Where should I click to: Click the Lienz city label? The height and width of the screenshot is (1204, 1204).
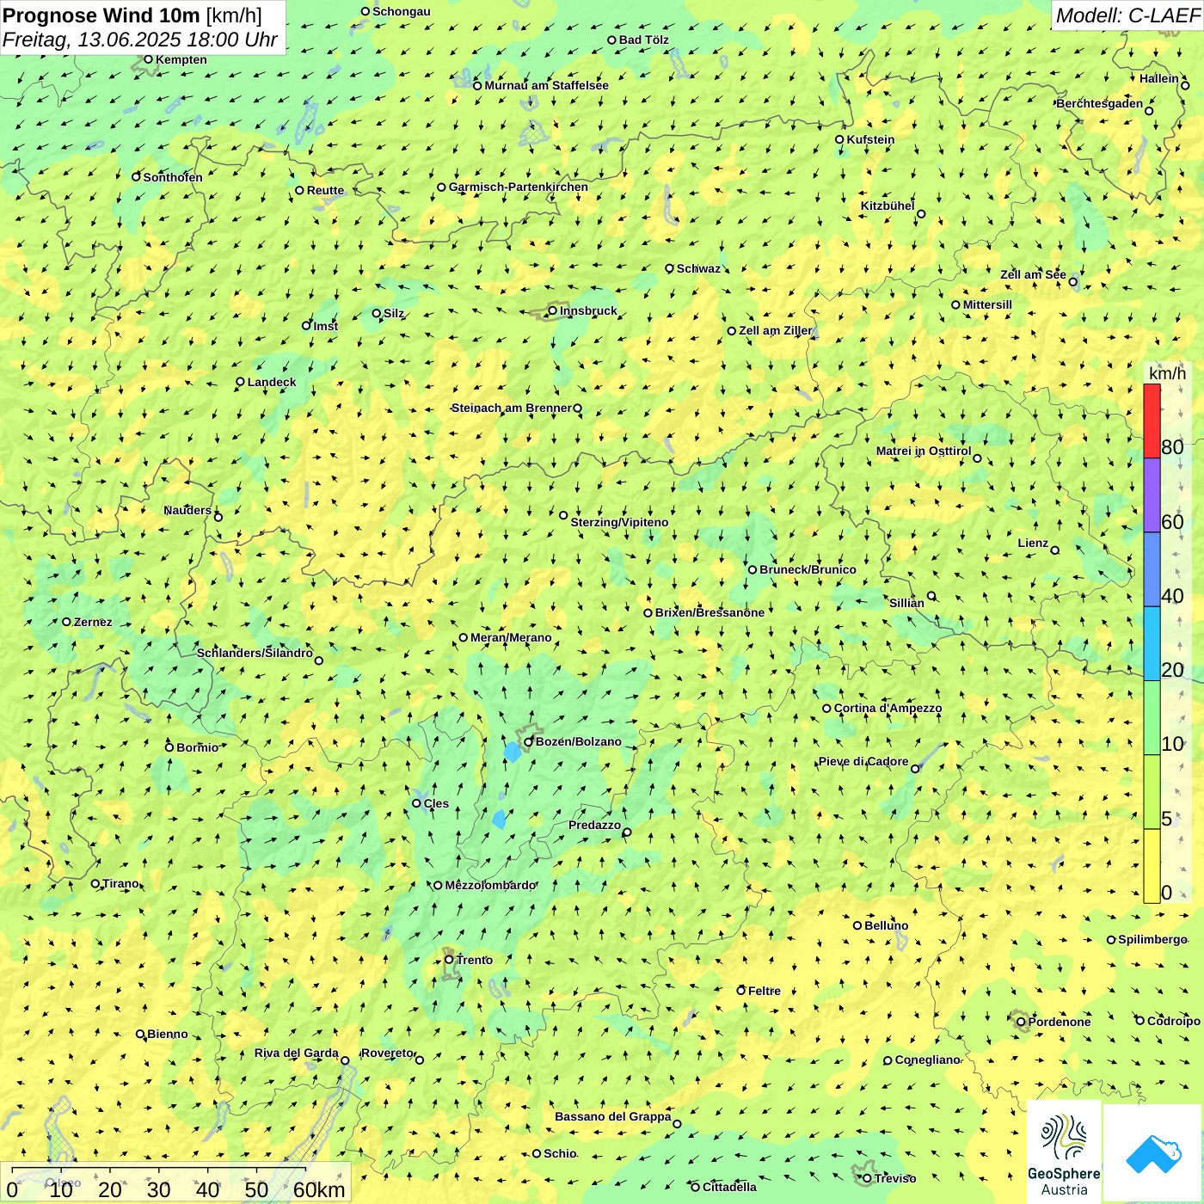(x=1033, y=543)
